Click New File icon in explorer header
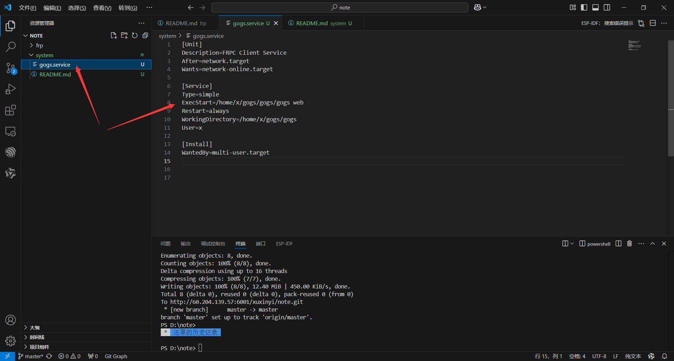 [113, 35]
